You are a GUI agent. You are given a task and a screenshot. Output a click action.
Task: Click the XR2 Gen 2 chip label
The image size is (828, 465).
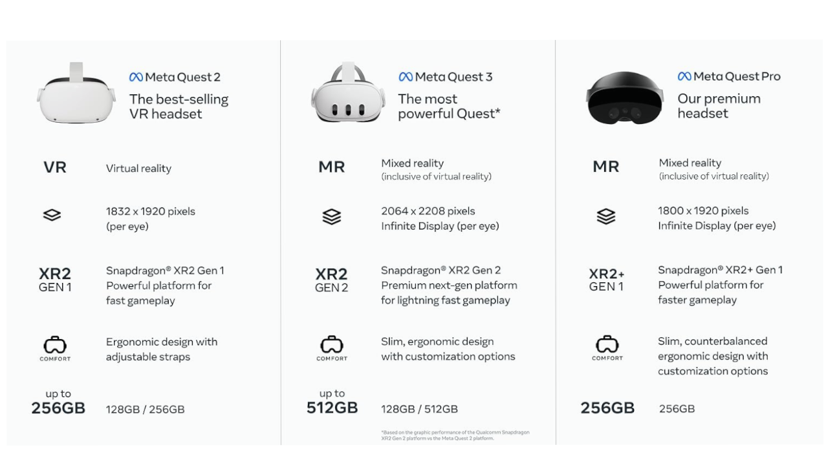click(x=331, y=280)
